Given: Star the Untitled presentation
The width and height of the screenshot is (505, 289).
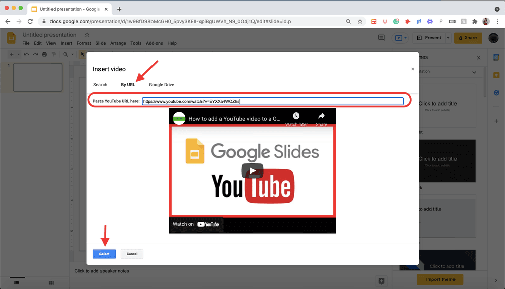Looking at the screenshot, I should [x=87, y=35].
